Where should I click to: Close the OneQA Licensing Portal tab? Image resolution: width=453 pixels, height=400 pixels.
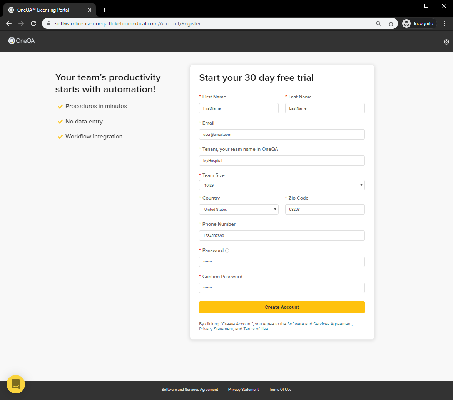(90, 10)
